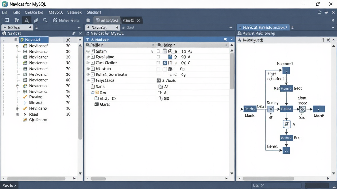Click the panel layout icon in the toolbar
The width and height of the screenshot is (337, 189).
point(7,20)
